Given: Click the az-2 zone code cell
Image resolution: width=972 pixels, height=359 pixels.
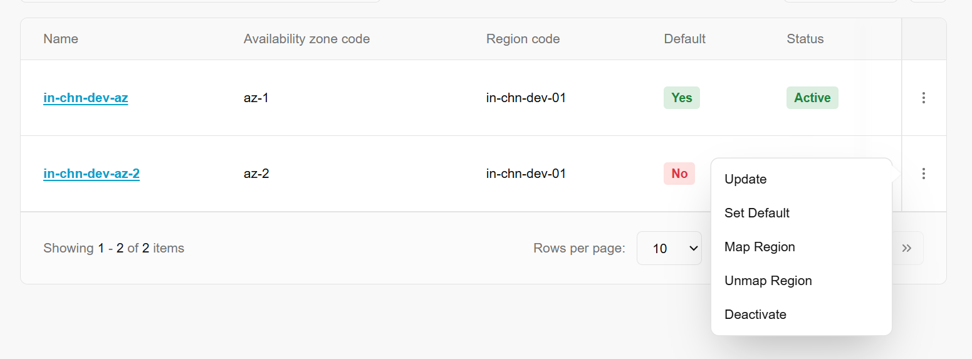Looking at the screenshot, I should click(x=256, y=174).
